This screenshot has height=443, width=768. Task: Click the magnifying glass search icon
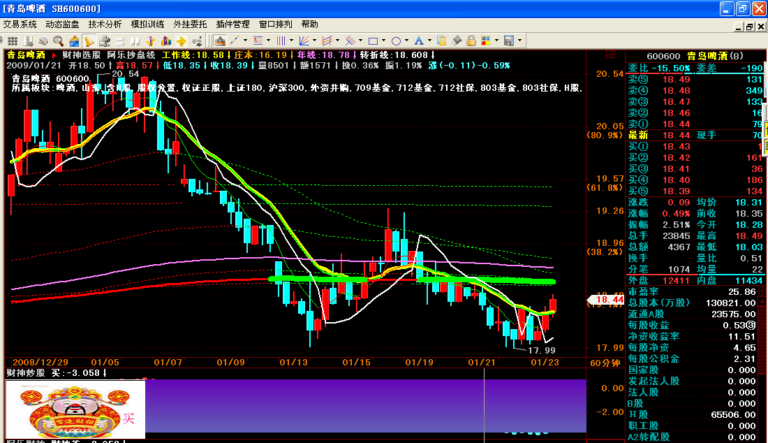[58, 41]
